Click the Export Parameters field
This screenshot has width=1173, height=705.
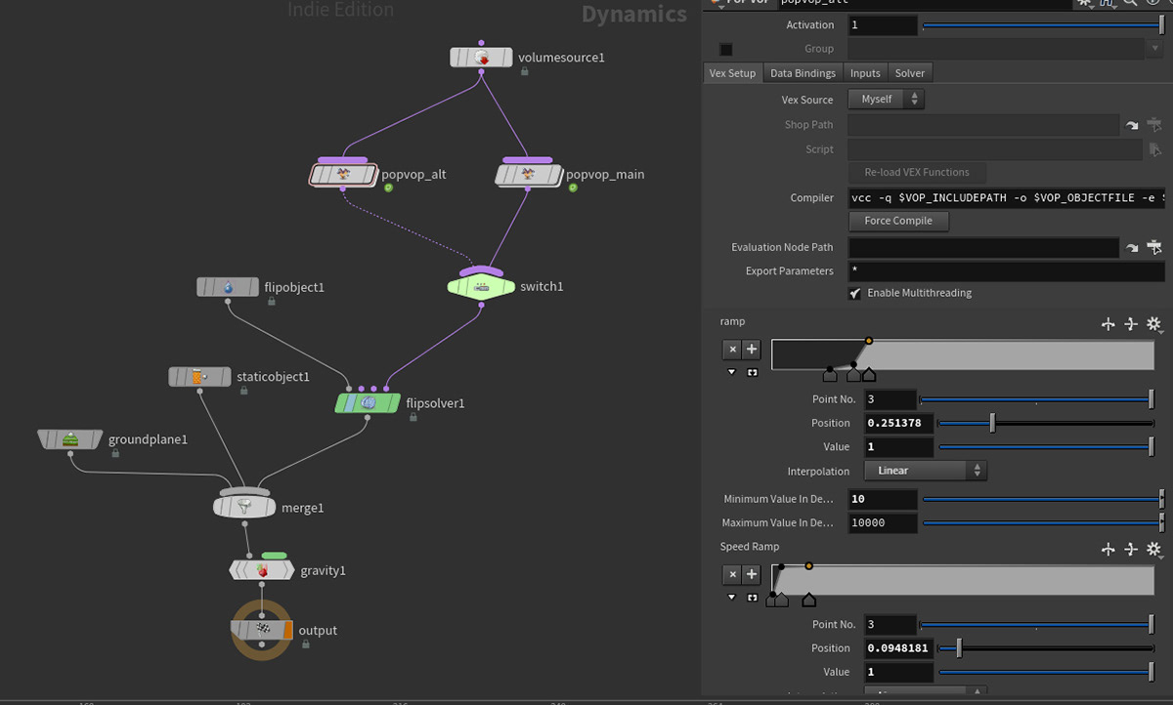pos(1007,271)
